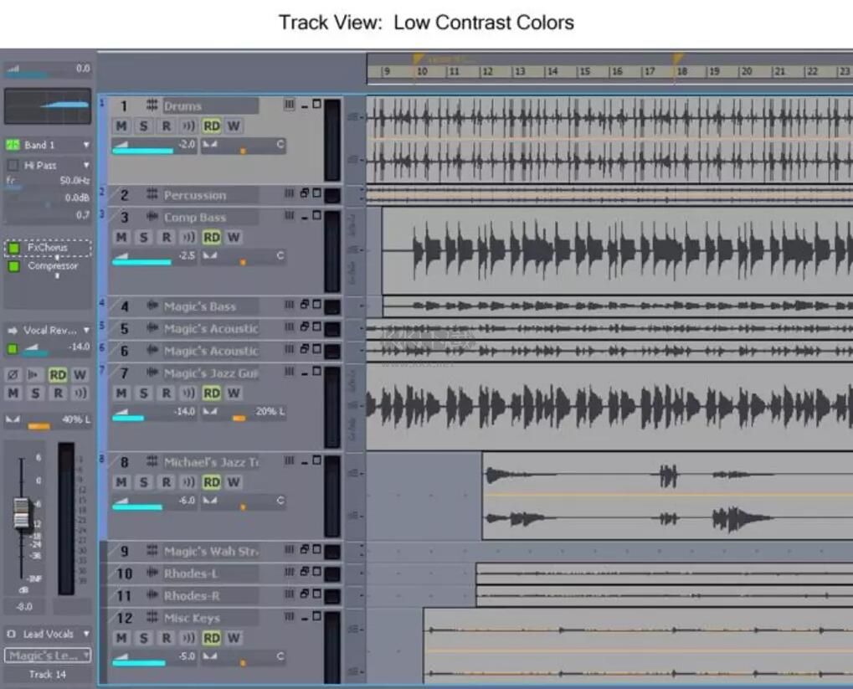Viewport: 853px width, 689px height.
Task: Click the phase invert icon in Track Inspector
Action: tap(12, 375)
